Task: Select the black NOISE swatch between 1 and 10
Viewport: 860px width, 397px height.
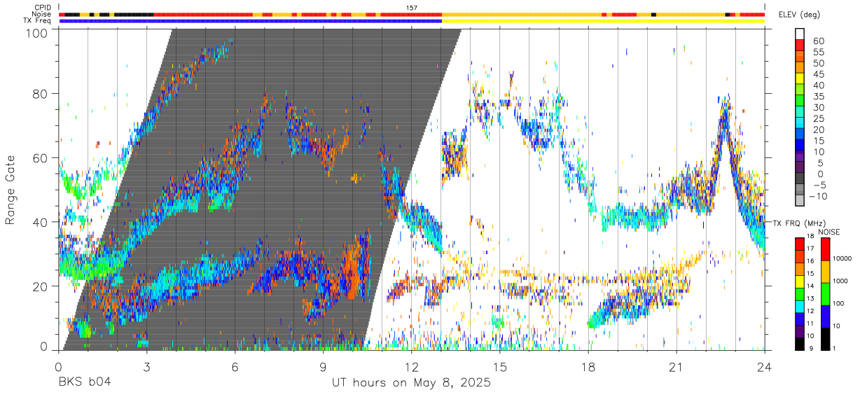Action: (824, 339)
